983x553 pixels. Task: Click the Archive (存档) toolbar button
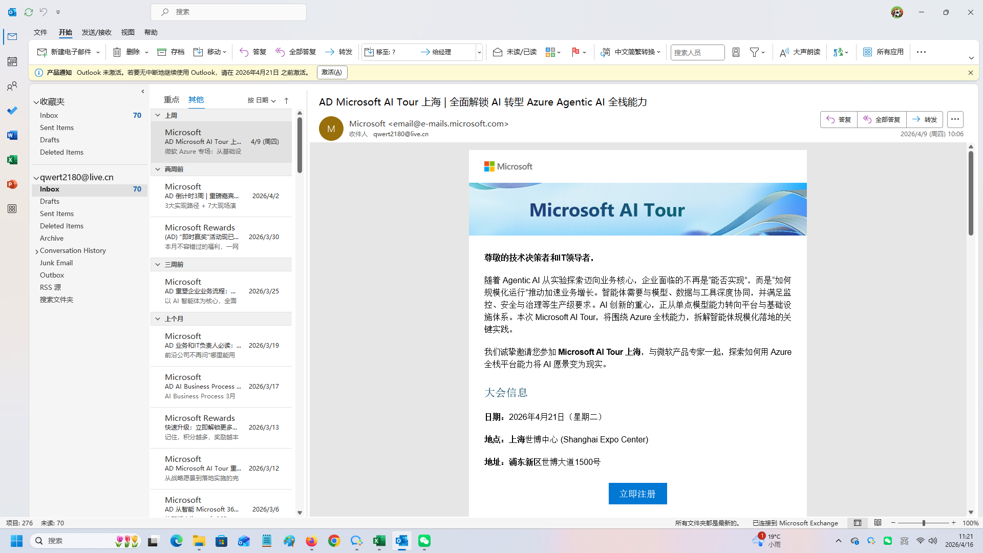coord(171,52)
